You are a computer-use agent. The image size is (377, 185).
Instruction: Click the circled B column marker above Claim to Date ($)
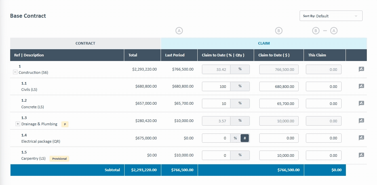pyautogui.click(x=279, y=31)
